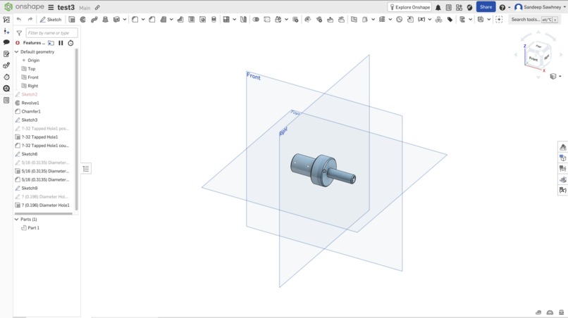The image size is (568, 318).
Task: Select the Rib tool icon
Action: pos(180,20)
